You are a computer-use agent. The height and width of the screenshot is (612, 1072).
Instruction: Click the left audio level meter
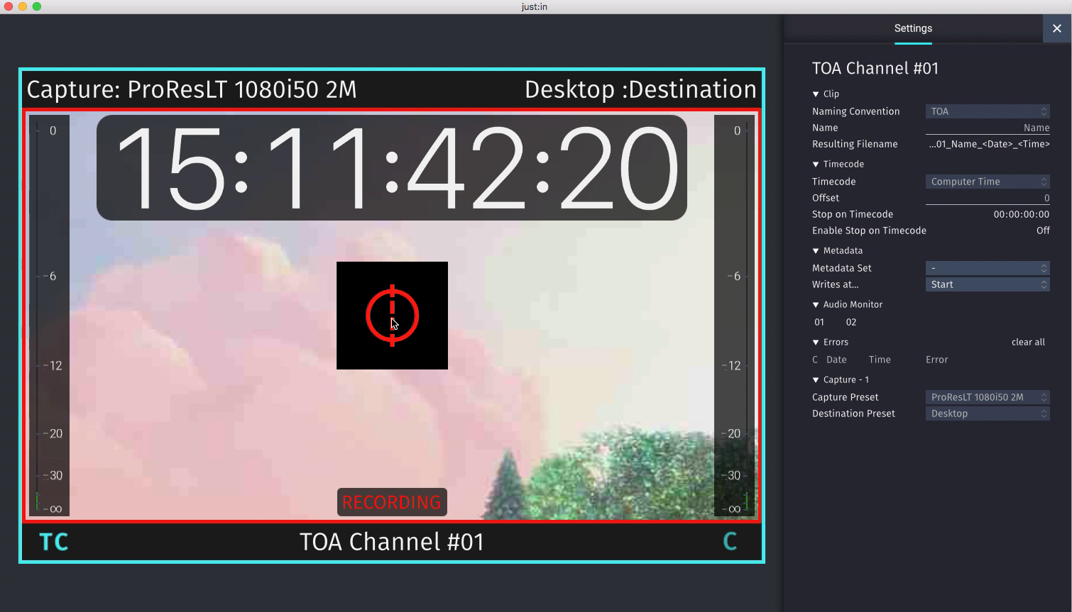(50, 316)
